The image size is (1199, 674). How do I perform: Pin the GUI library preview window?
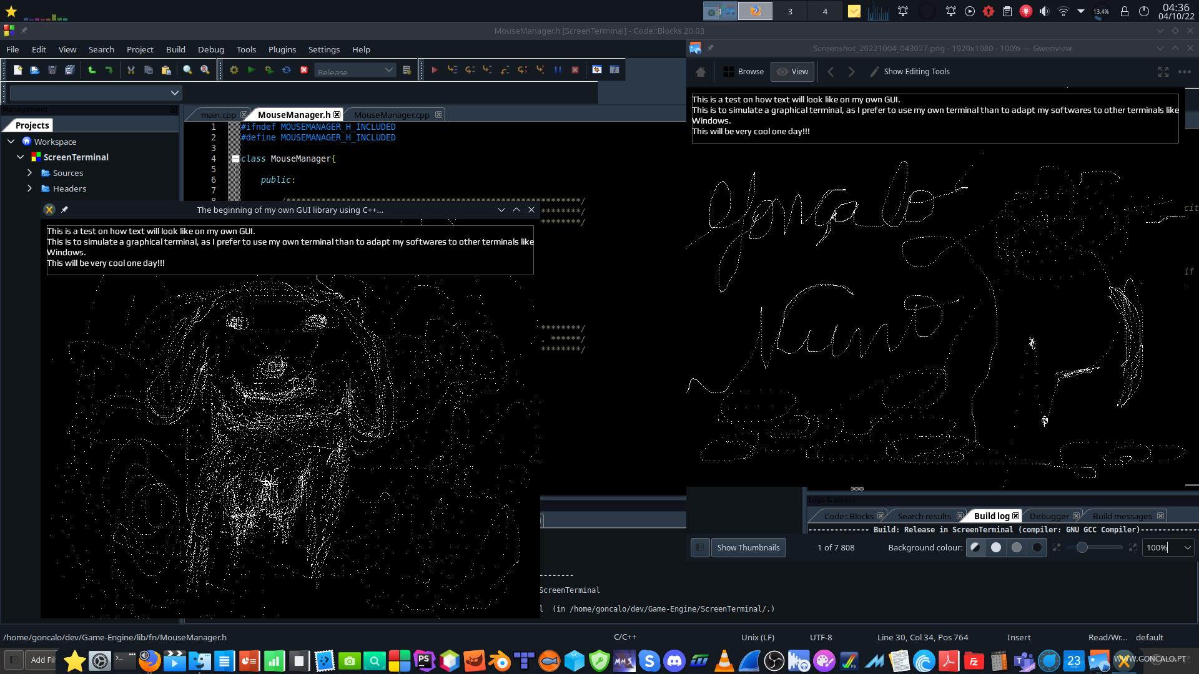point(64,210)
